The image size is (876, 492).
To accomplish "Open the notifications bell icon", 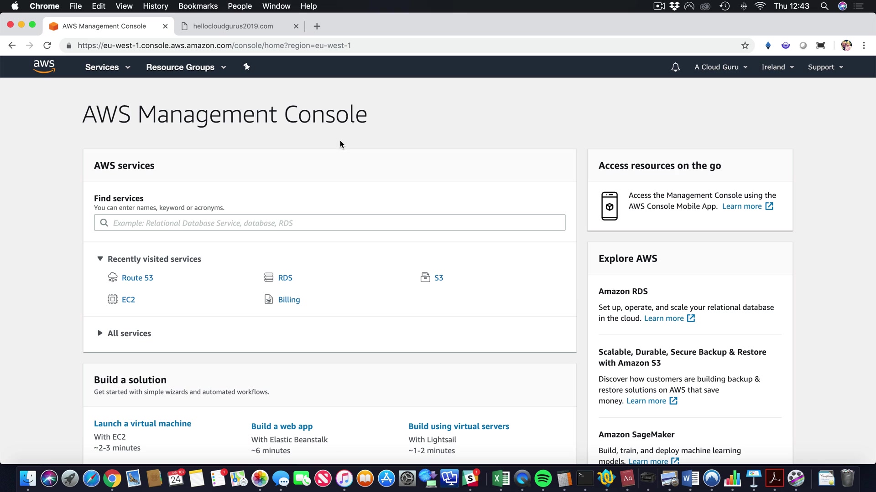I will pos(675,67).
